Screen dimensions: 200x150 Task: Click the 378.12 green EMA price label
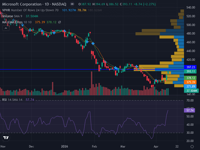tap(191, 78)
